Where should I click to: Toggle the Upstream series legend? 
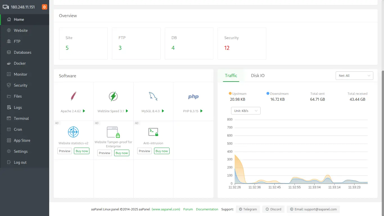[238, 94]
